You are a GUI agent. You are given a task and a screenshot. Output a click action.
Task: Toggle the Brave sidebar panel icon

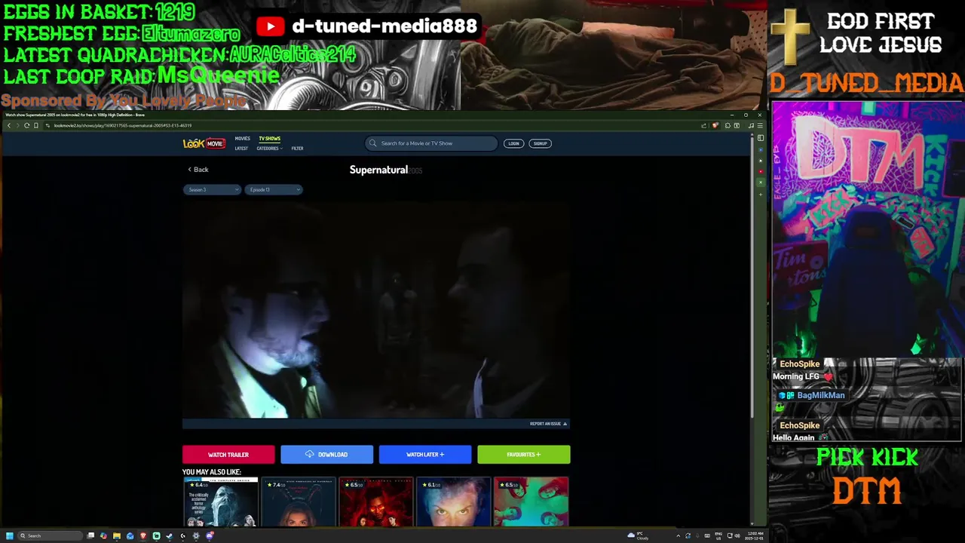pyautogui.click(x=761, y=138)
